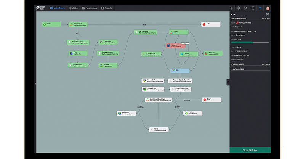
Task: Click the red clipboard icon at top right
Action: coord(267,8)
